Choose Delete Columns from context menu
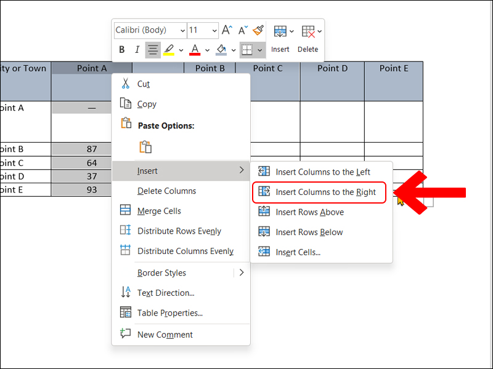The width and height of the screenshot is (493, 369). point(166,191)
